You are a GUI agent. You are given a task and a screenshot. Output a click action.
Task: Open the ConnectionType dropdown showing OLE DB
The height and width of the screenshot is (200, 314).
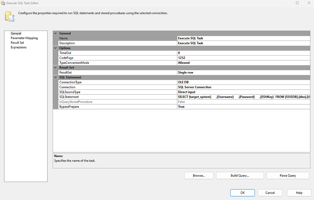(243, 82)
